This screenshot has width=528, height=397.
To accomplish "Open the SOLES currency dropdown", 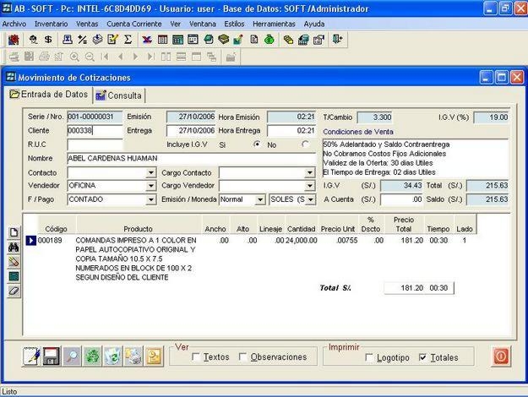I will [x=311, y=199].
